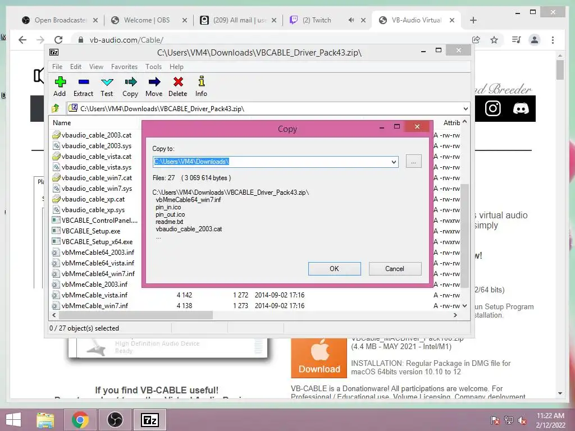Screen dimensions: 575x431
Task: Click the Extract toolbar icon
Action: pos(83,86)
